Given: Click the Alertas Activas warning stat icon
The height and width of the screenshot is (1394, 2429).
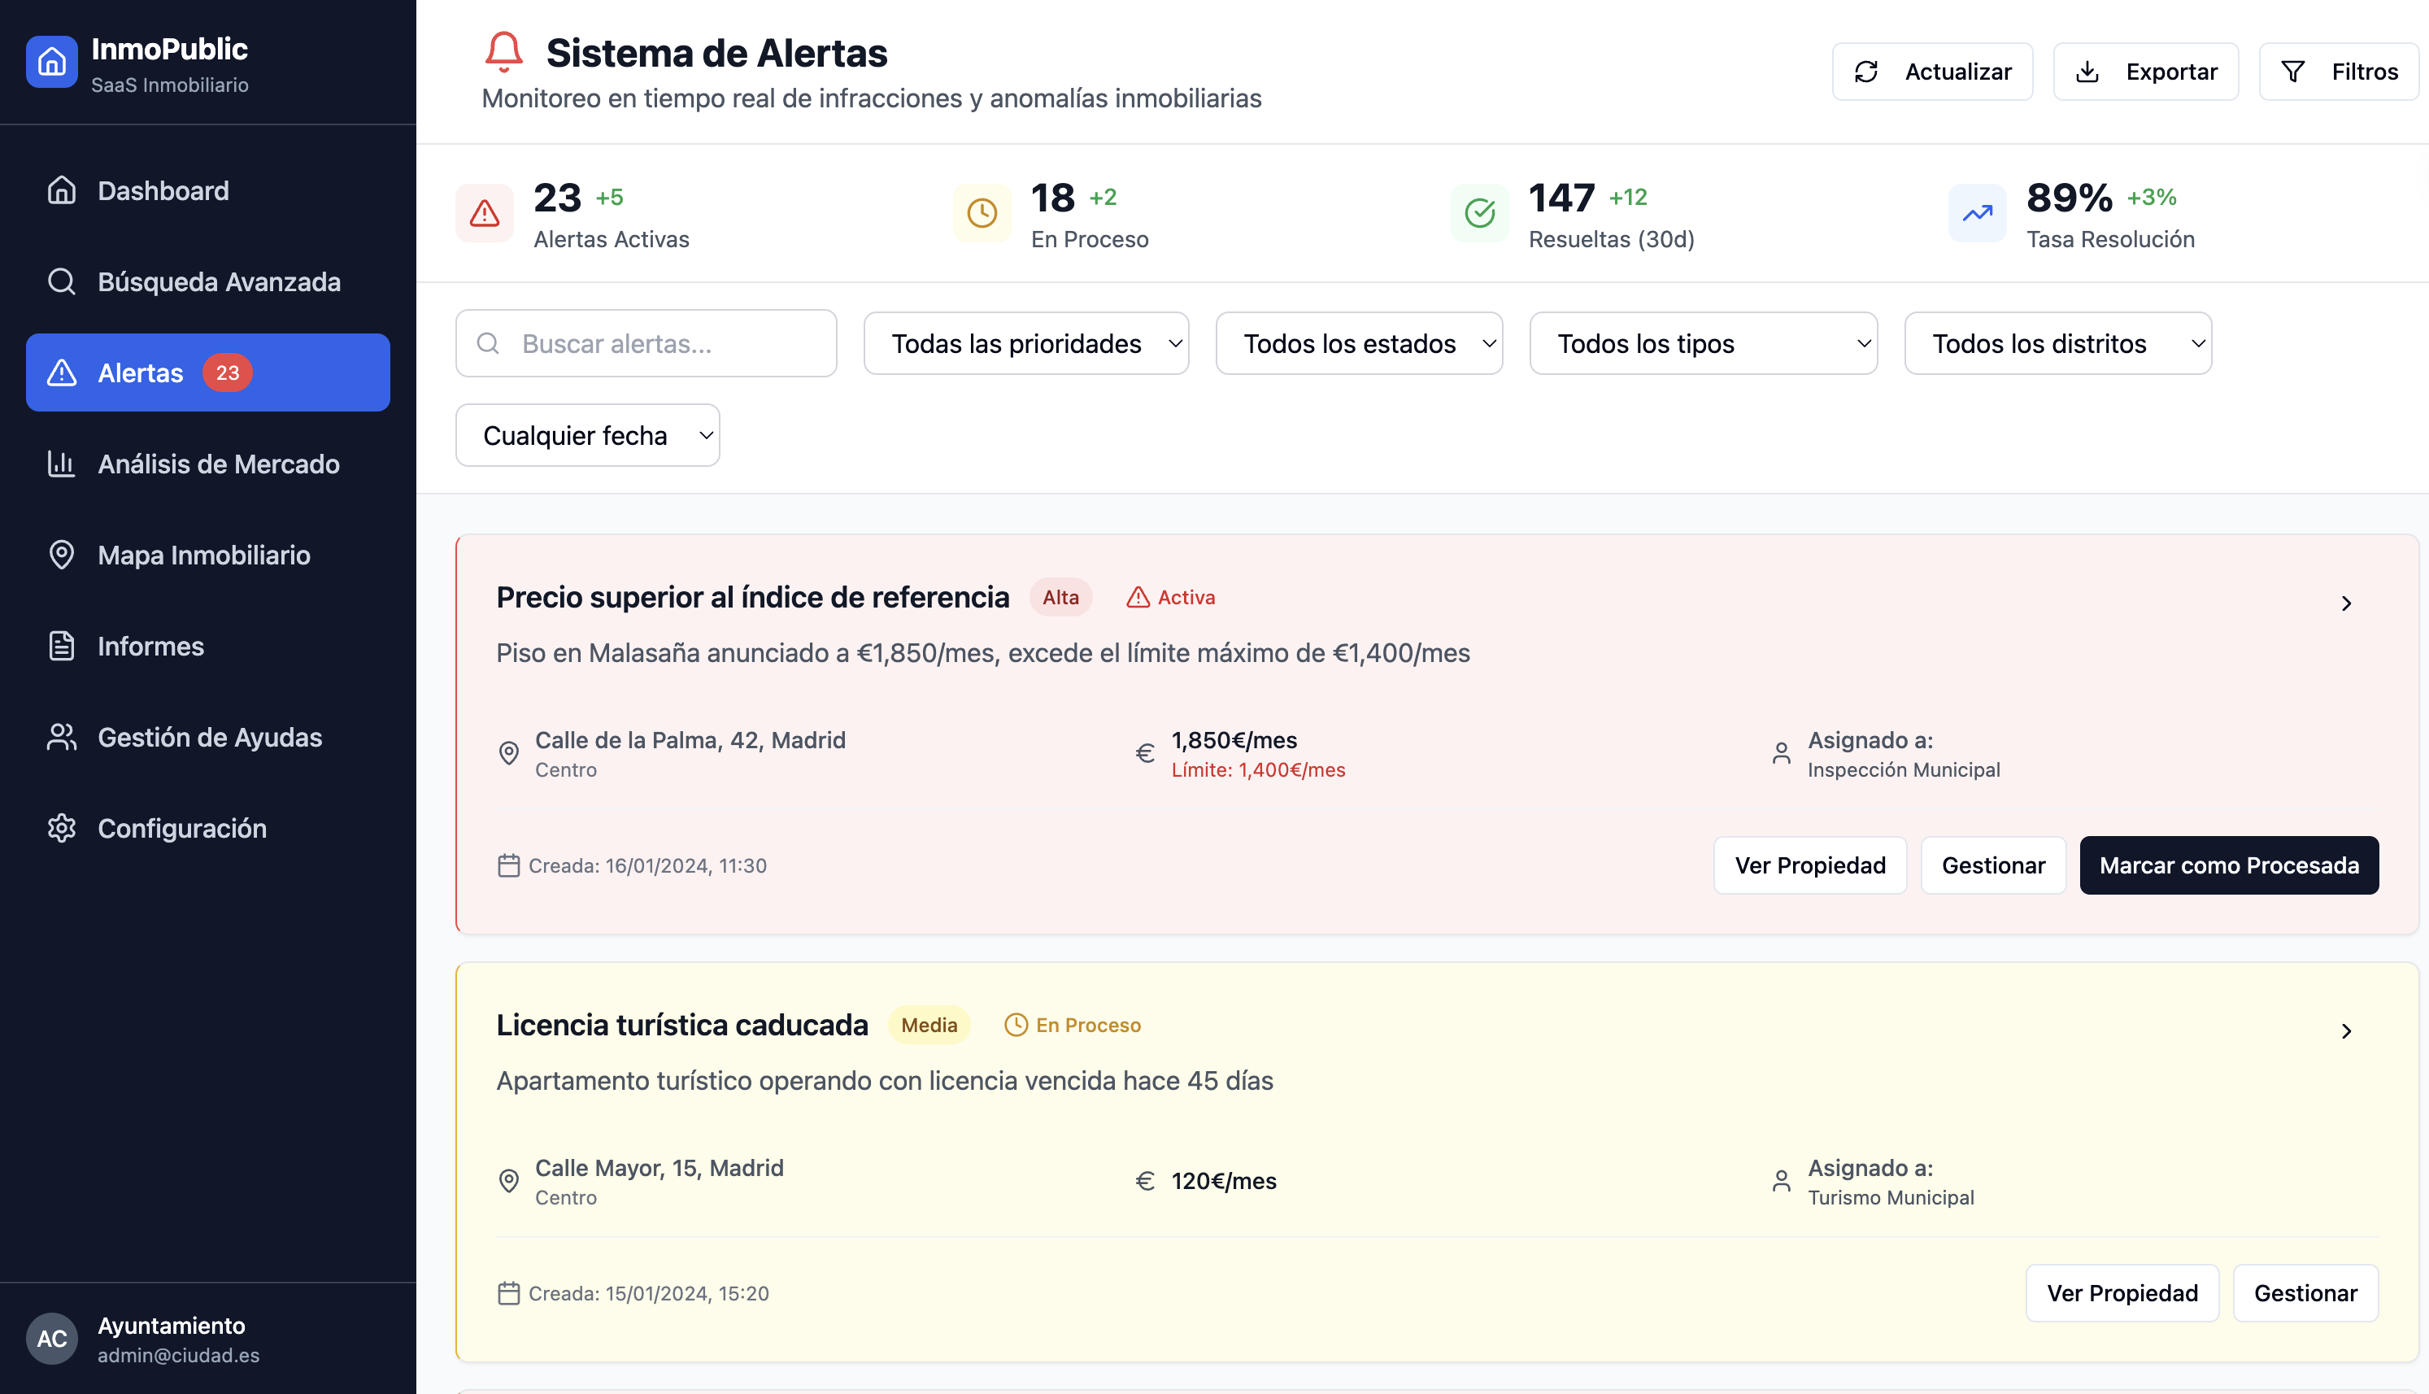Looking at the screenshot, I should pyautogui.click(x=485, y=212).
